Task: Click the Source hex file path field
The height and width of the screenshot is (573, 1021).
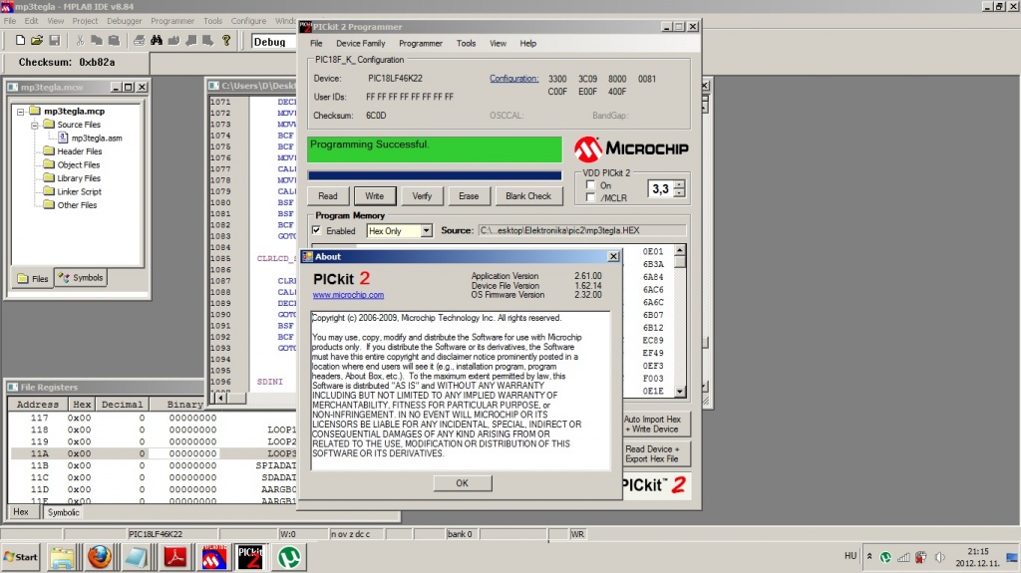Action: pyautogui.click(x=581, y=230)
